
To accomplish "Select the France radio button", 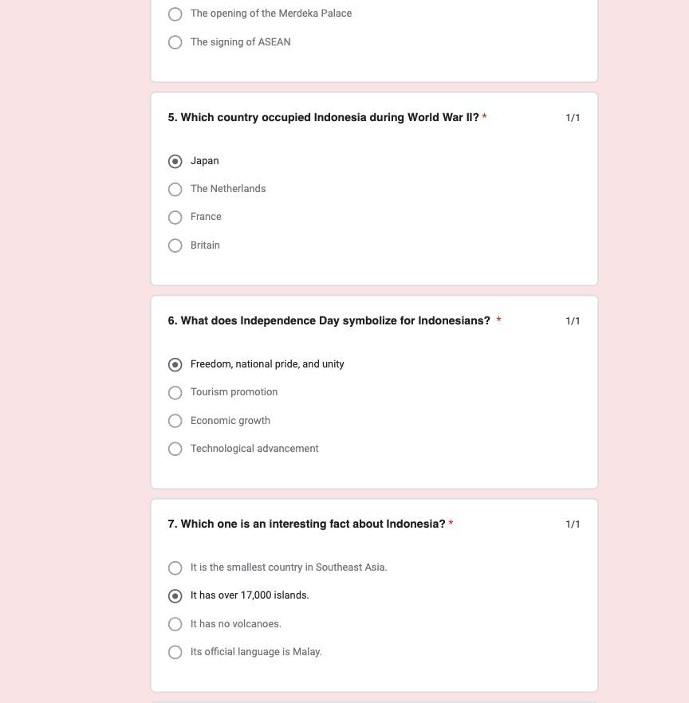I will point(175,217).
